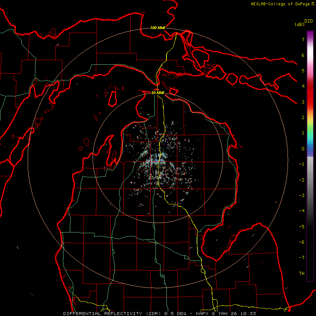The image size is (316, 316).
Task: Click the -4 value on color scale
Action: tap(302, 211)
